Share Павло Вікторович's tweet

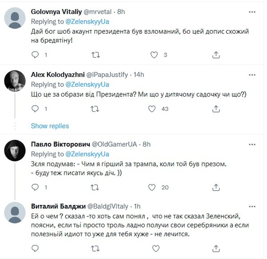pos(216,187)
